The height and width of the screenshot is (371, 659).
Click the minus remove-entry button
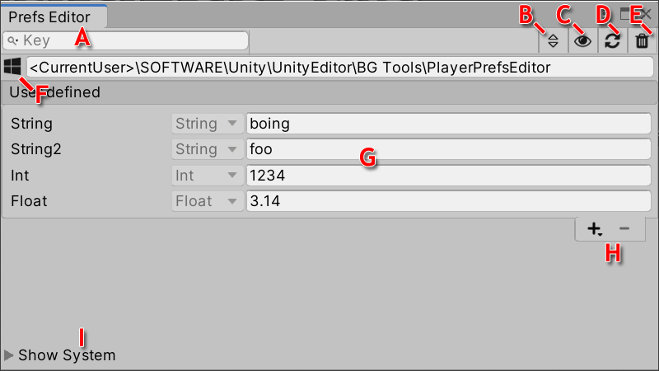[624, 228]
